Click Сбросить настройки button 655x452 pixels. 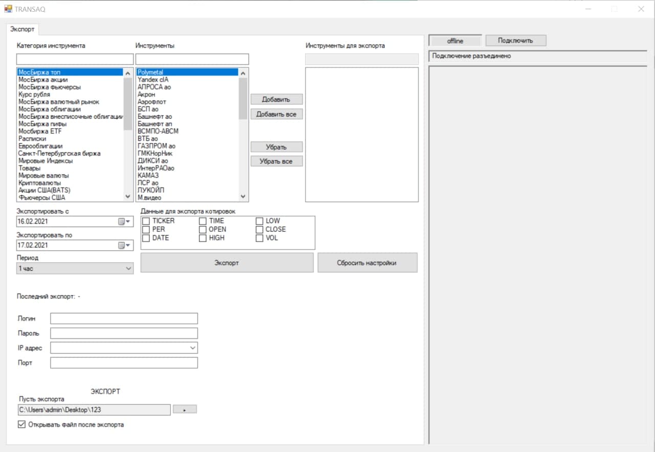(x=367, y=263)
